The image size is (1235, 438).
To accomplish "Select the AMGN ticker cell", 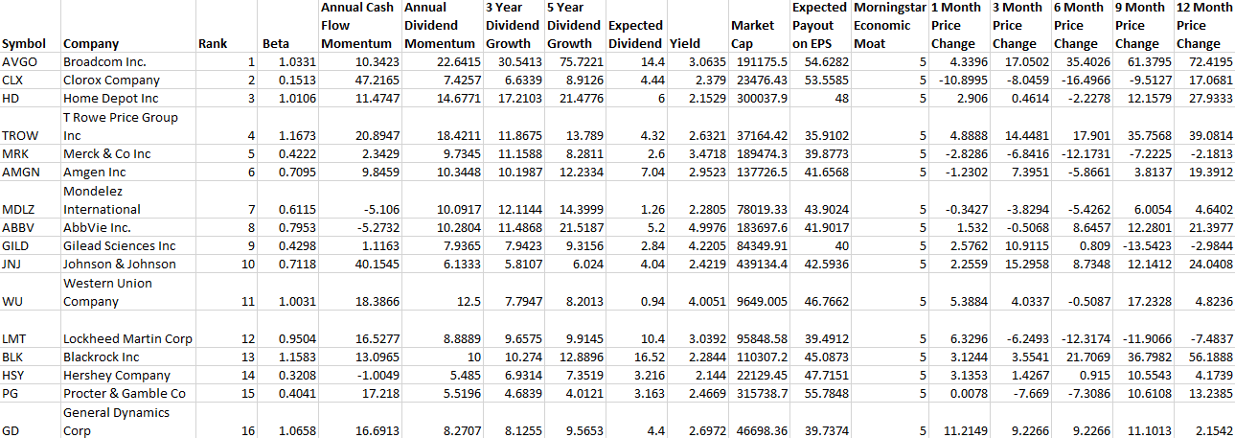I will [x=20, y=173].
